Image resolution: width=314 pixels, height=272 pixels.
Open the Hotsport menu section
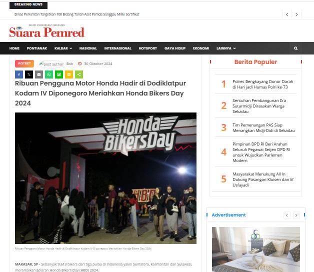[x=148, y=48]
